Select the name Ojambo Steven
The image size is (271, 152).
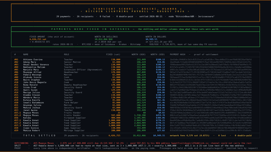pos(31,95)
